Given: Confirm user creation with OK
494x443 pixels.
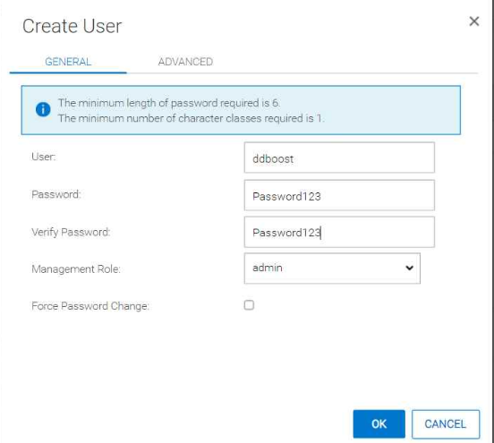Looking at the screenshot, I should click(x=379, y=424).
